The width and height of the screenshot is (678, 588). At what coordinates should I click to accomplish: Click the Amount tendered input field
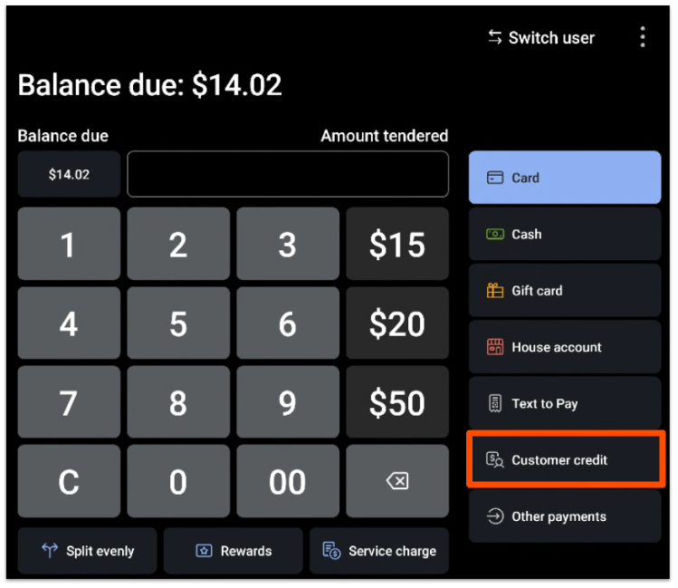click(288, 174)
